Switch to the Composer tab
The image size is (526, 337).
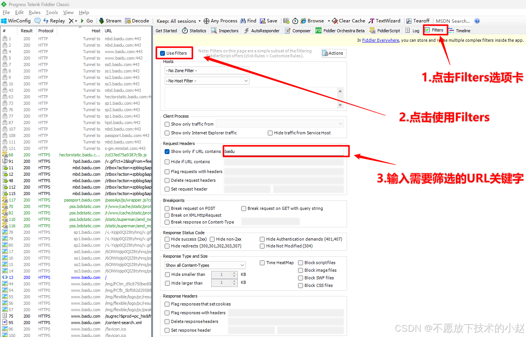click(298, 31)
